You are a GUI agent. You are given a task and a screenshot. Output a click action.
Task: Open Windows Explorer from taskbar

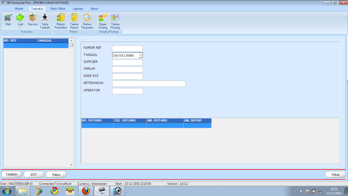[23, 191]
